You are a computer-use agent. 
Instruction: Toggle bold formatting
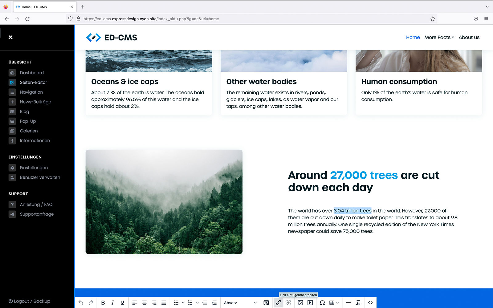103,303
